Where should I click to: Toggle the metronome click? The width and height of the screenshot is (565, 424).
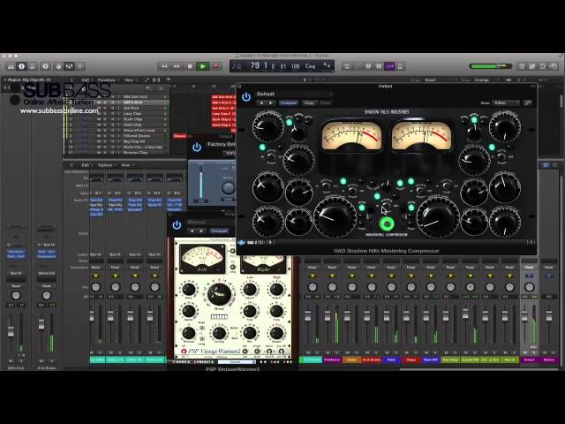400,66
